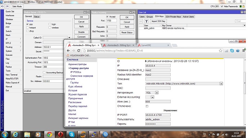The width and height of the screenshot is (248, 138).
Task: Open the Active Users tab
Action: pyautogui.click(x=188, y=17)
